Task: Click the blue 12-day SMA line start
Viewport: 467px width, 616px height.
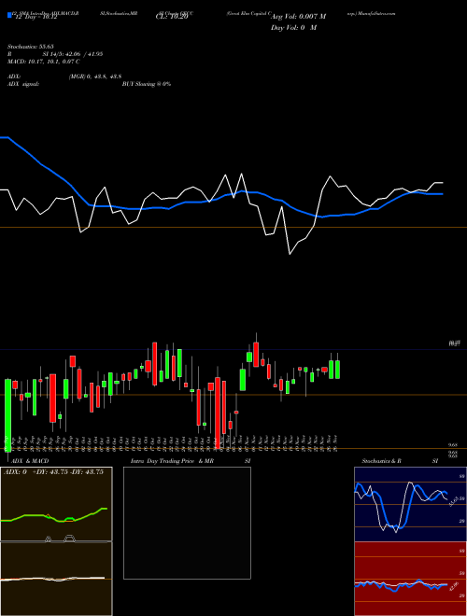Action: click(x=4, y=137)
